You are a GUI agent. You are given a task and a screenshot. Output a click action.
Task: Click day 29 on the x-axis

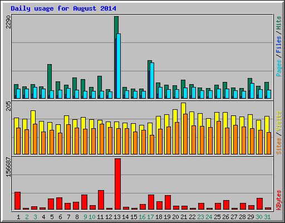tap(250, 217)
